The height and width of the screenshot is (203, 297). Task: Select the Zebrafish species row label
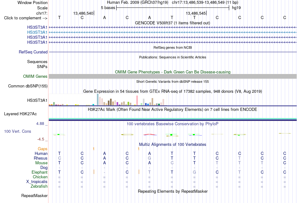(39, 186)
